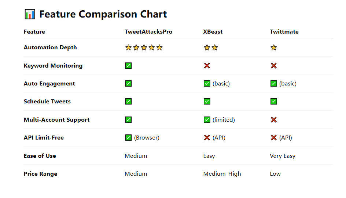Click Twittmate's red X for API Limit-Free
Image resolution: width=346 pixels, height=198 pixels.
pos(274,138)
